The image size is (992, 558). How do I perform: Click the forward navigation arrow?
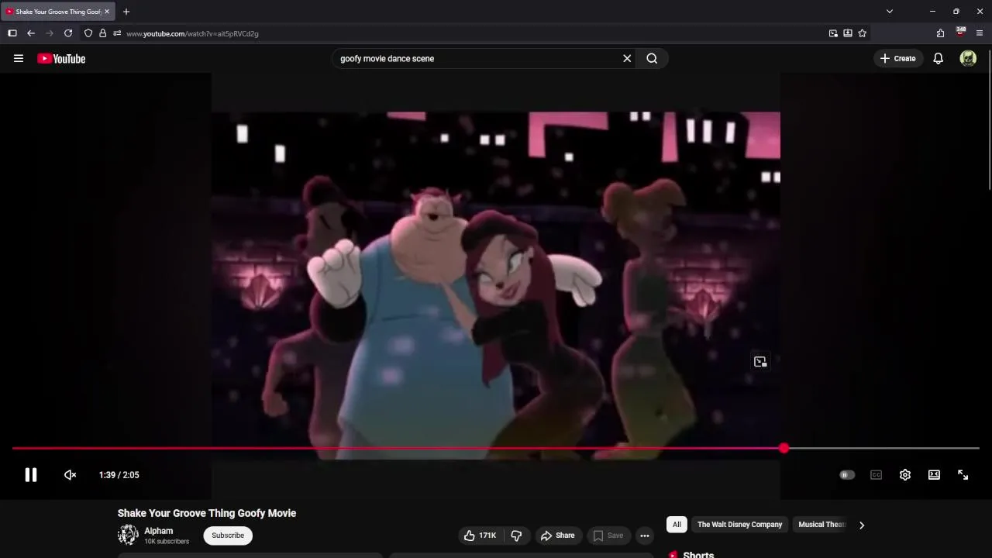(x=50, y=33)
